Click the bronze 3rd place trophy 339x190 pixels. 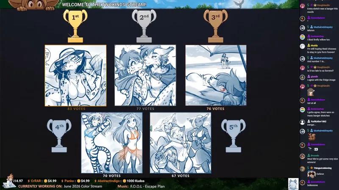point(216,26)
